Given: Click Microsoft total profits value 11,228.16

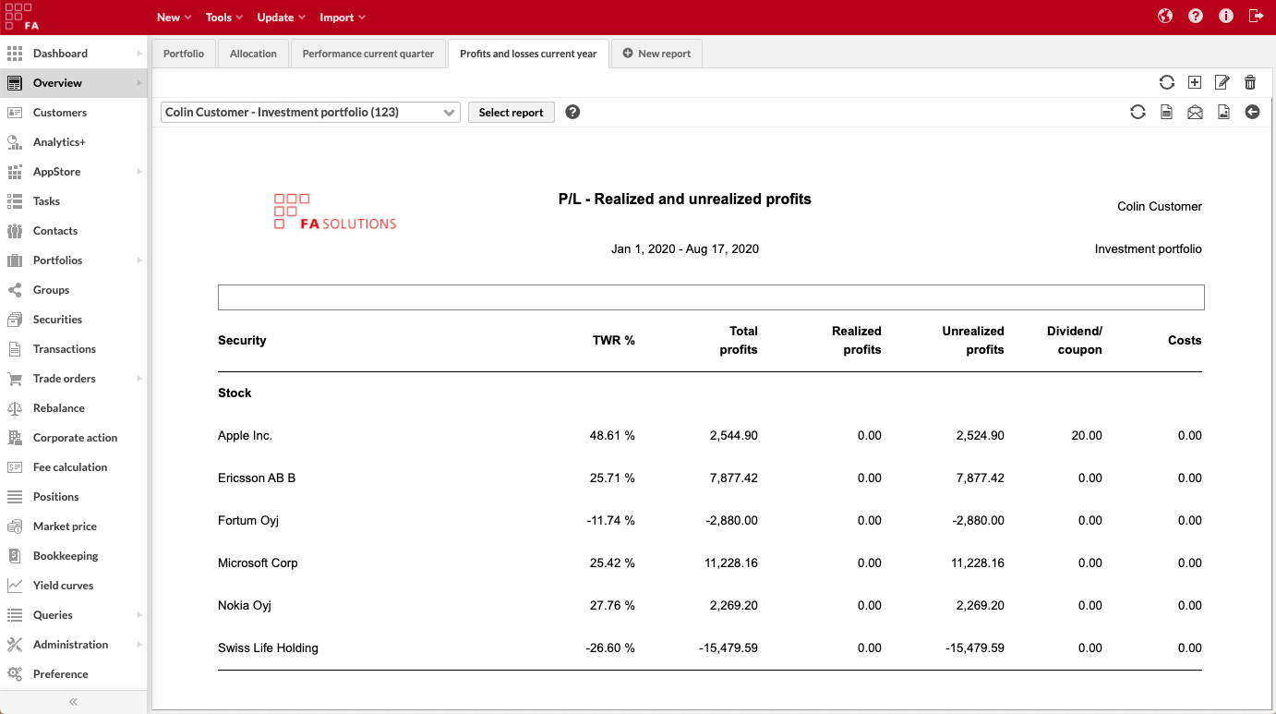Looking at the screenshot, I should click(x=729, y=563).
